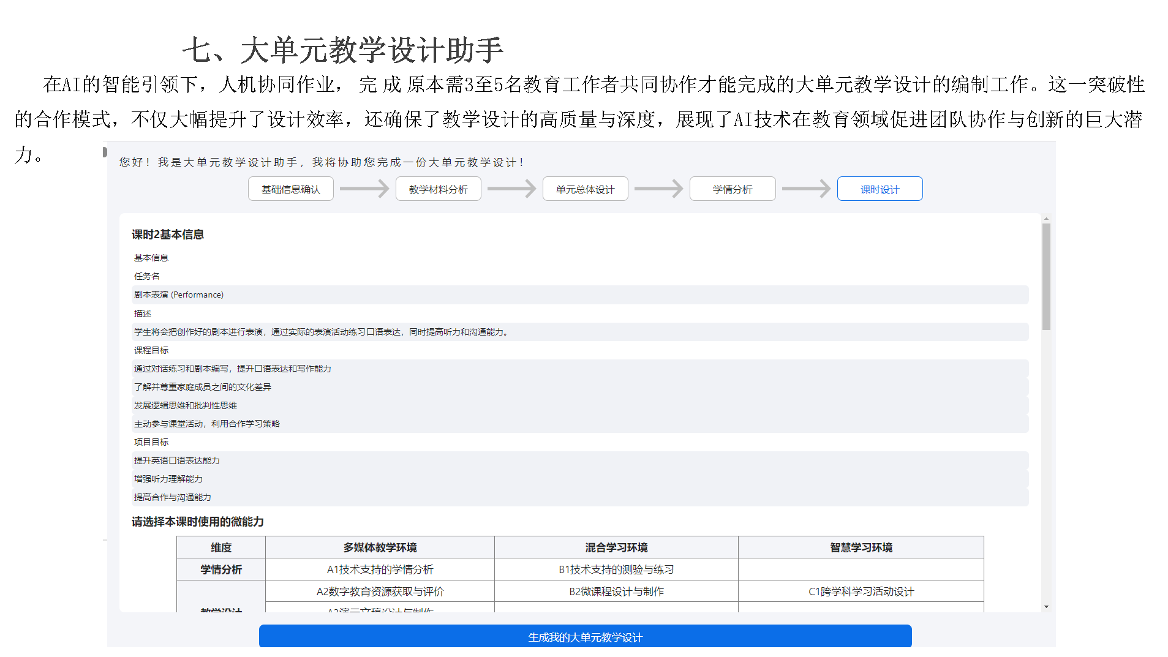Select A1技术支持的学情分析 cell
The image size is (1168, 657).
click(380, 569)
